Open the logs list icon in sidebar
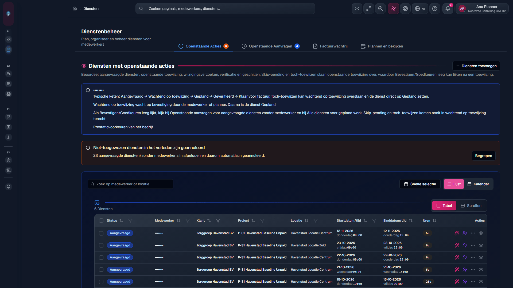 pos(9,170)
